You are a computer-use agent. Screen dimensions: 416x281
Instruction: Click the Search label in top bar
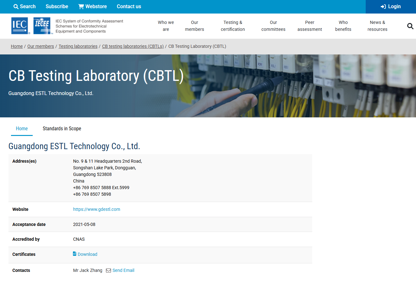coord(28,7)
